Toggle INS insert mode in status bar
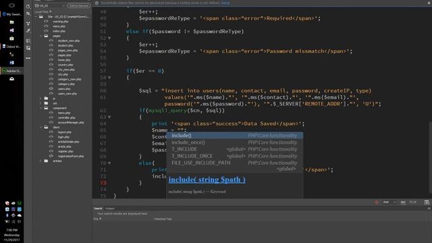Viewport: 432px width, 243px height. click(x=403, y=202)
